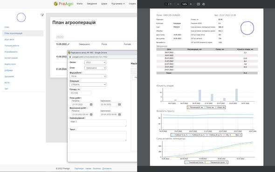
Task: Click the lock icon in popup address bar
Action: [70, 57]
